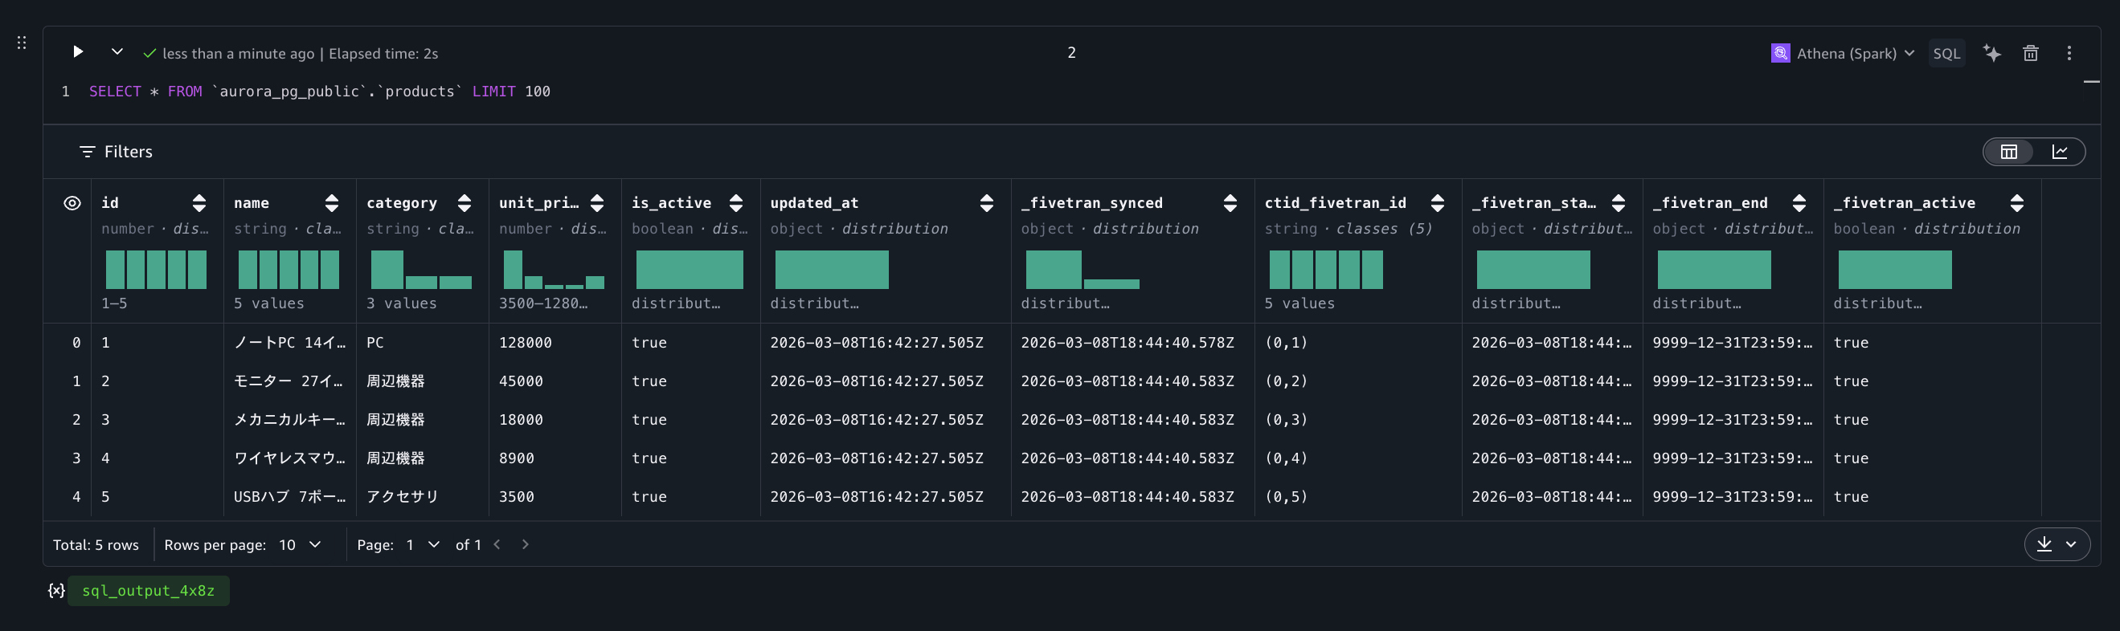Click the SQL language button

click(x=1946, y=54)
